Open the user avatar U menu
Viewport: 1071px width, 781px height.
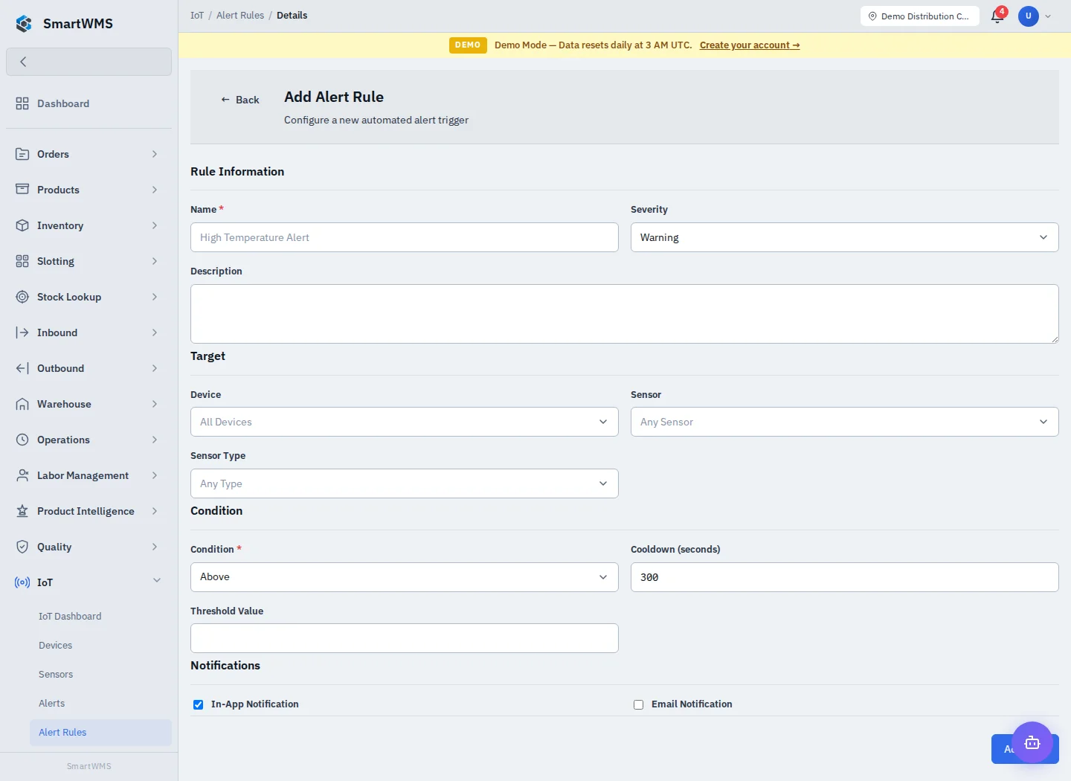click(x=1029, y=16)
